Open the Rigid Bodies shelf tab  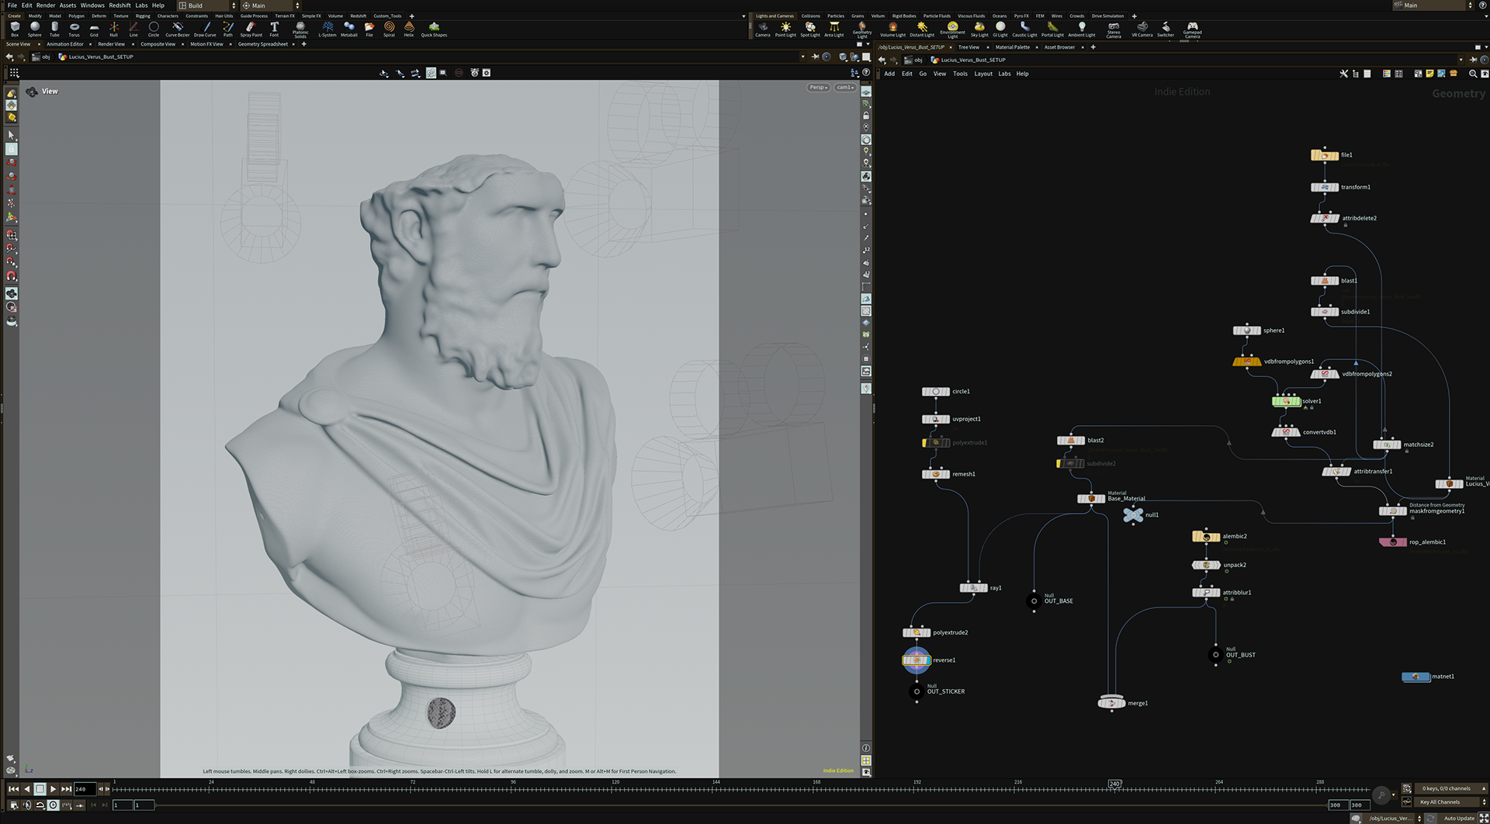[904, 16]
